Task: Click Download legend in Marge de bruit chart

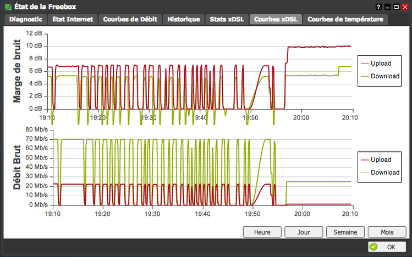Action: point(385,76)
